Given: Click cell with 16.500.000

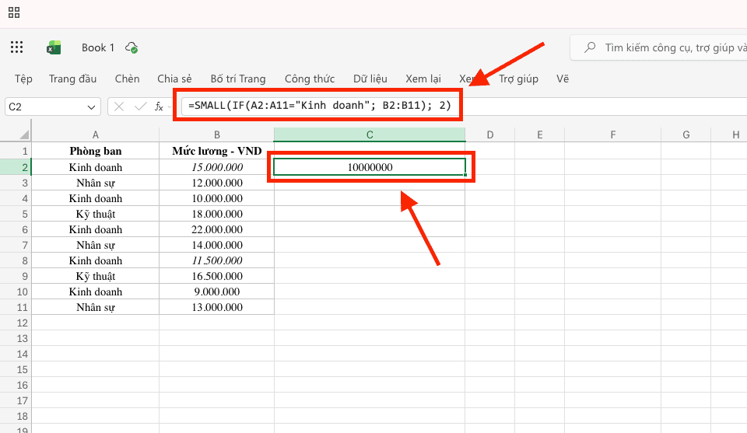Looking at the screenshot, I should tap(217, 276).
